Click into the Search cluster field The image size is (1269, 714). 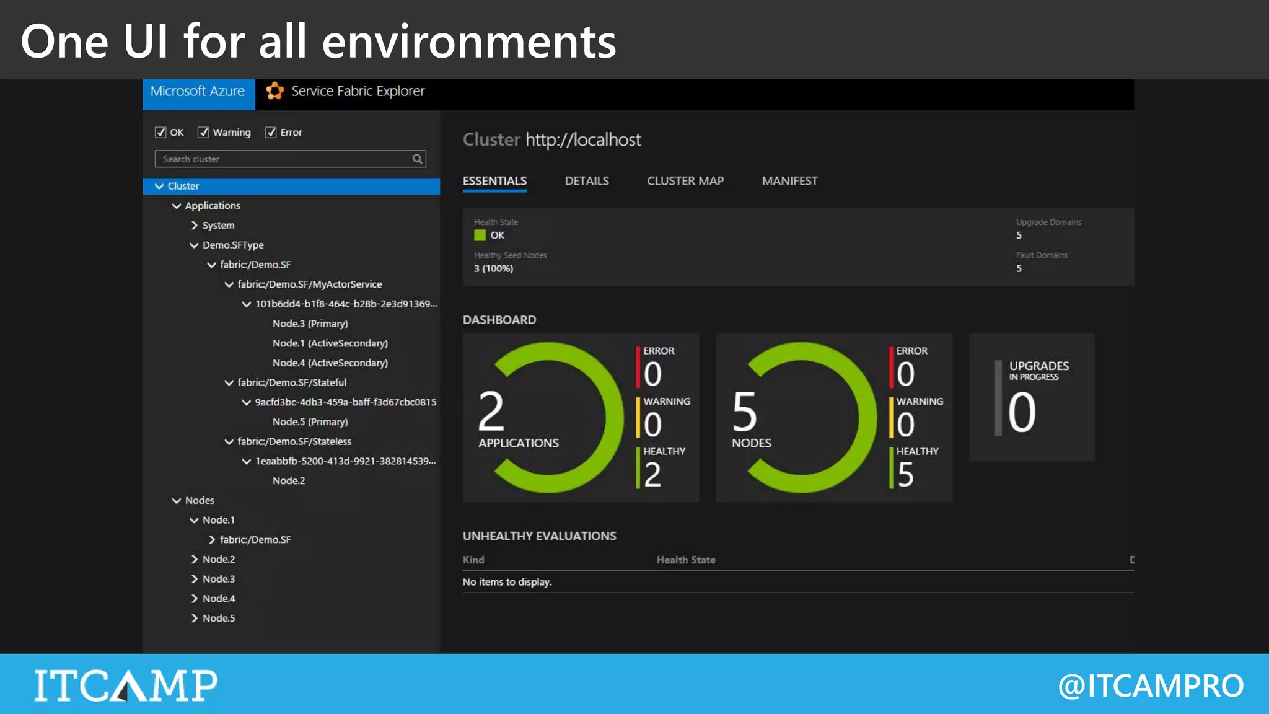coord(290,159)
